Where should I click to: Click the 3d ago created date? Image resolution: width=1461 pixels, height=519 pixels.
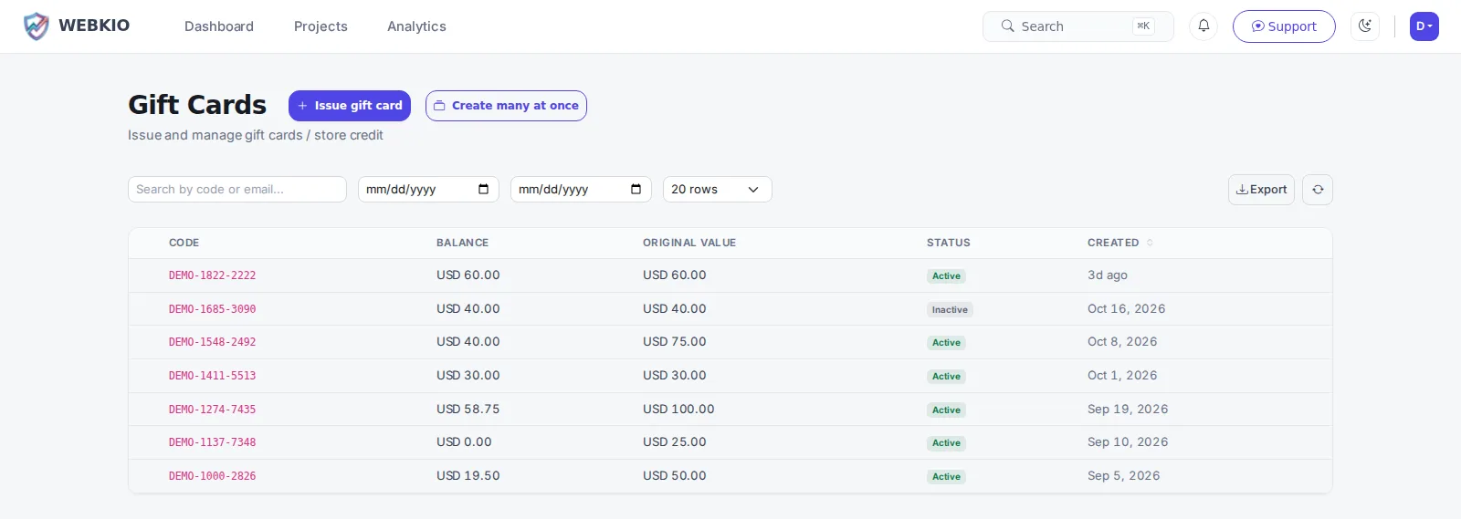pos(1108,275)
